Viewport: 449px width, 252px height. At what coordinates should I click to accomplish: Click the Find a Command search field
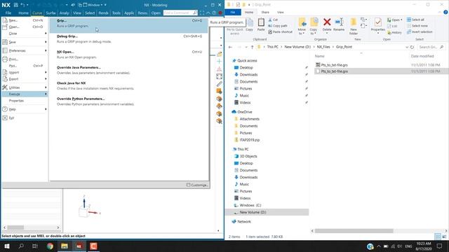point(178,13)
